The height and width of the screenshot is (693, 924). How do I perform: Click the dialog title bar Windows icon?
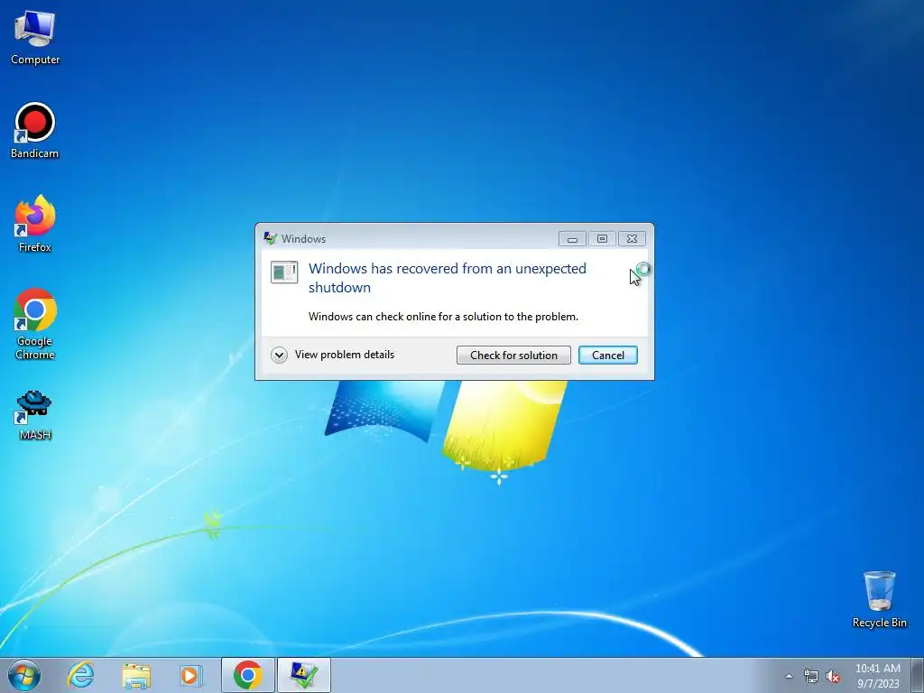[x=271, y=238]
